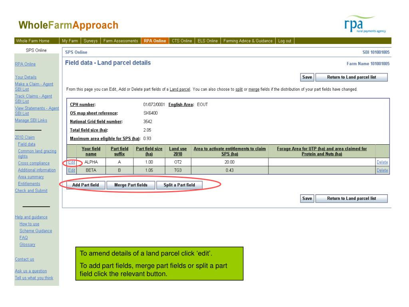The image size is (409, 307).
Task: Click Your field name column header
Action: pyautogui.click(x=91, y=151)
